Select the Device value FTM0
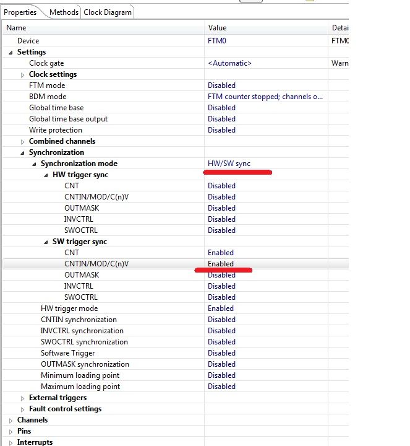The height and width of the screenshot is (446, 410). [217, 41]
